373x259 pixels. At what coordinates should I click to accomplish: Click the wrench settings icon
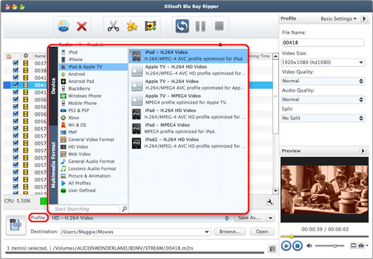tap(269, 202)
